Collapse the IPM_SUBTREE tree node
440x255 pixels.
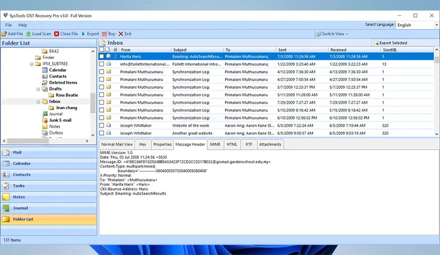click(x=32, y=64)
